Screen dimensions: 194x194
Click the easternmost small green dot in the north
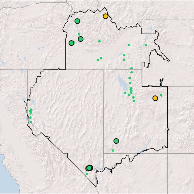point(146,45)
